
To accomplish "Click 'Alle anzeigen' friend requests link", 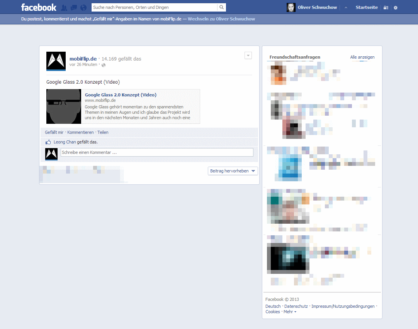I will 362,57.
